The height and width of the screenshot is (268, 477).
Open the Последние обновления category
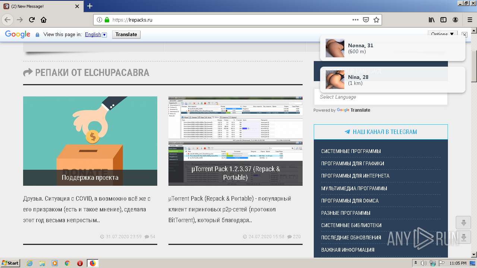(x=351, y=237)
